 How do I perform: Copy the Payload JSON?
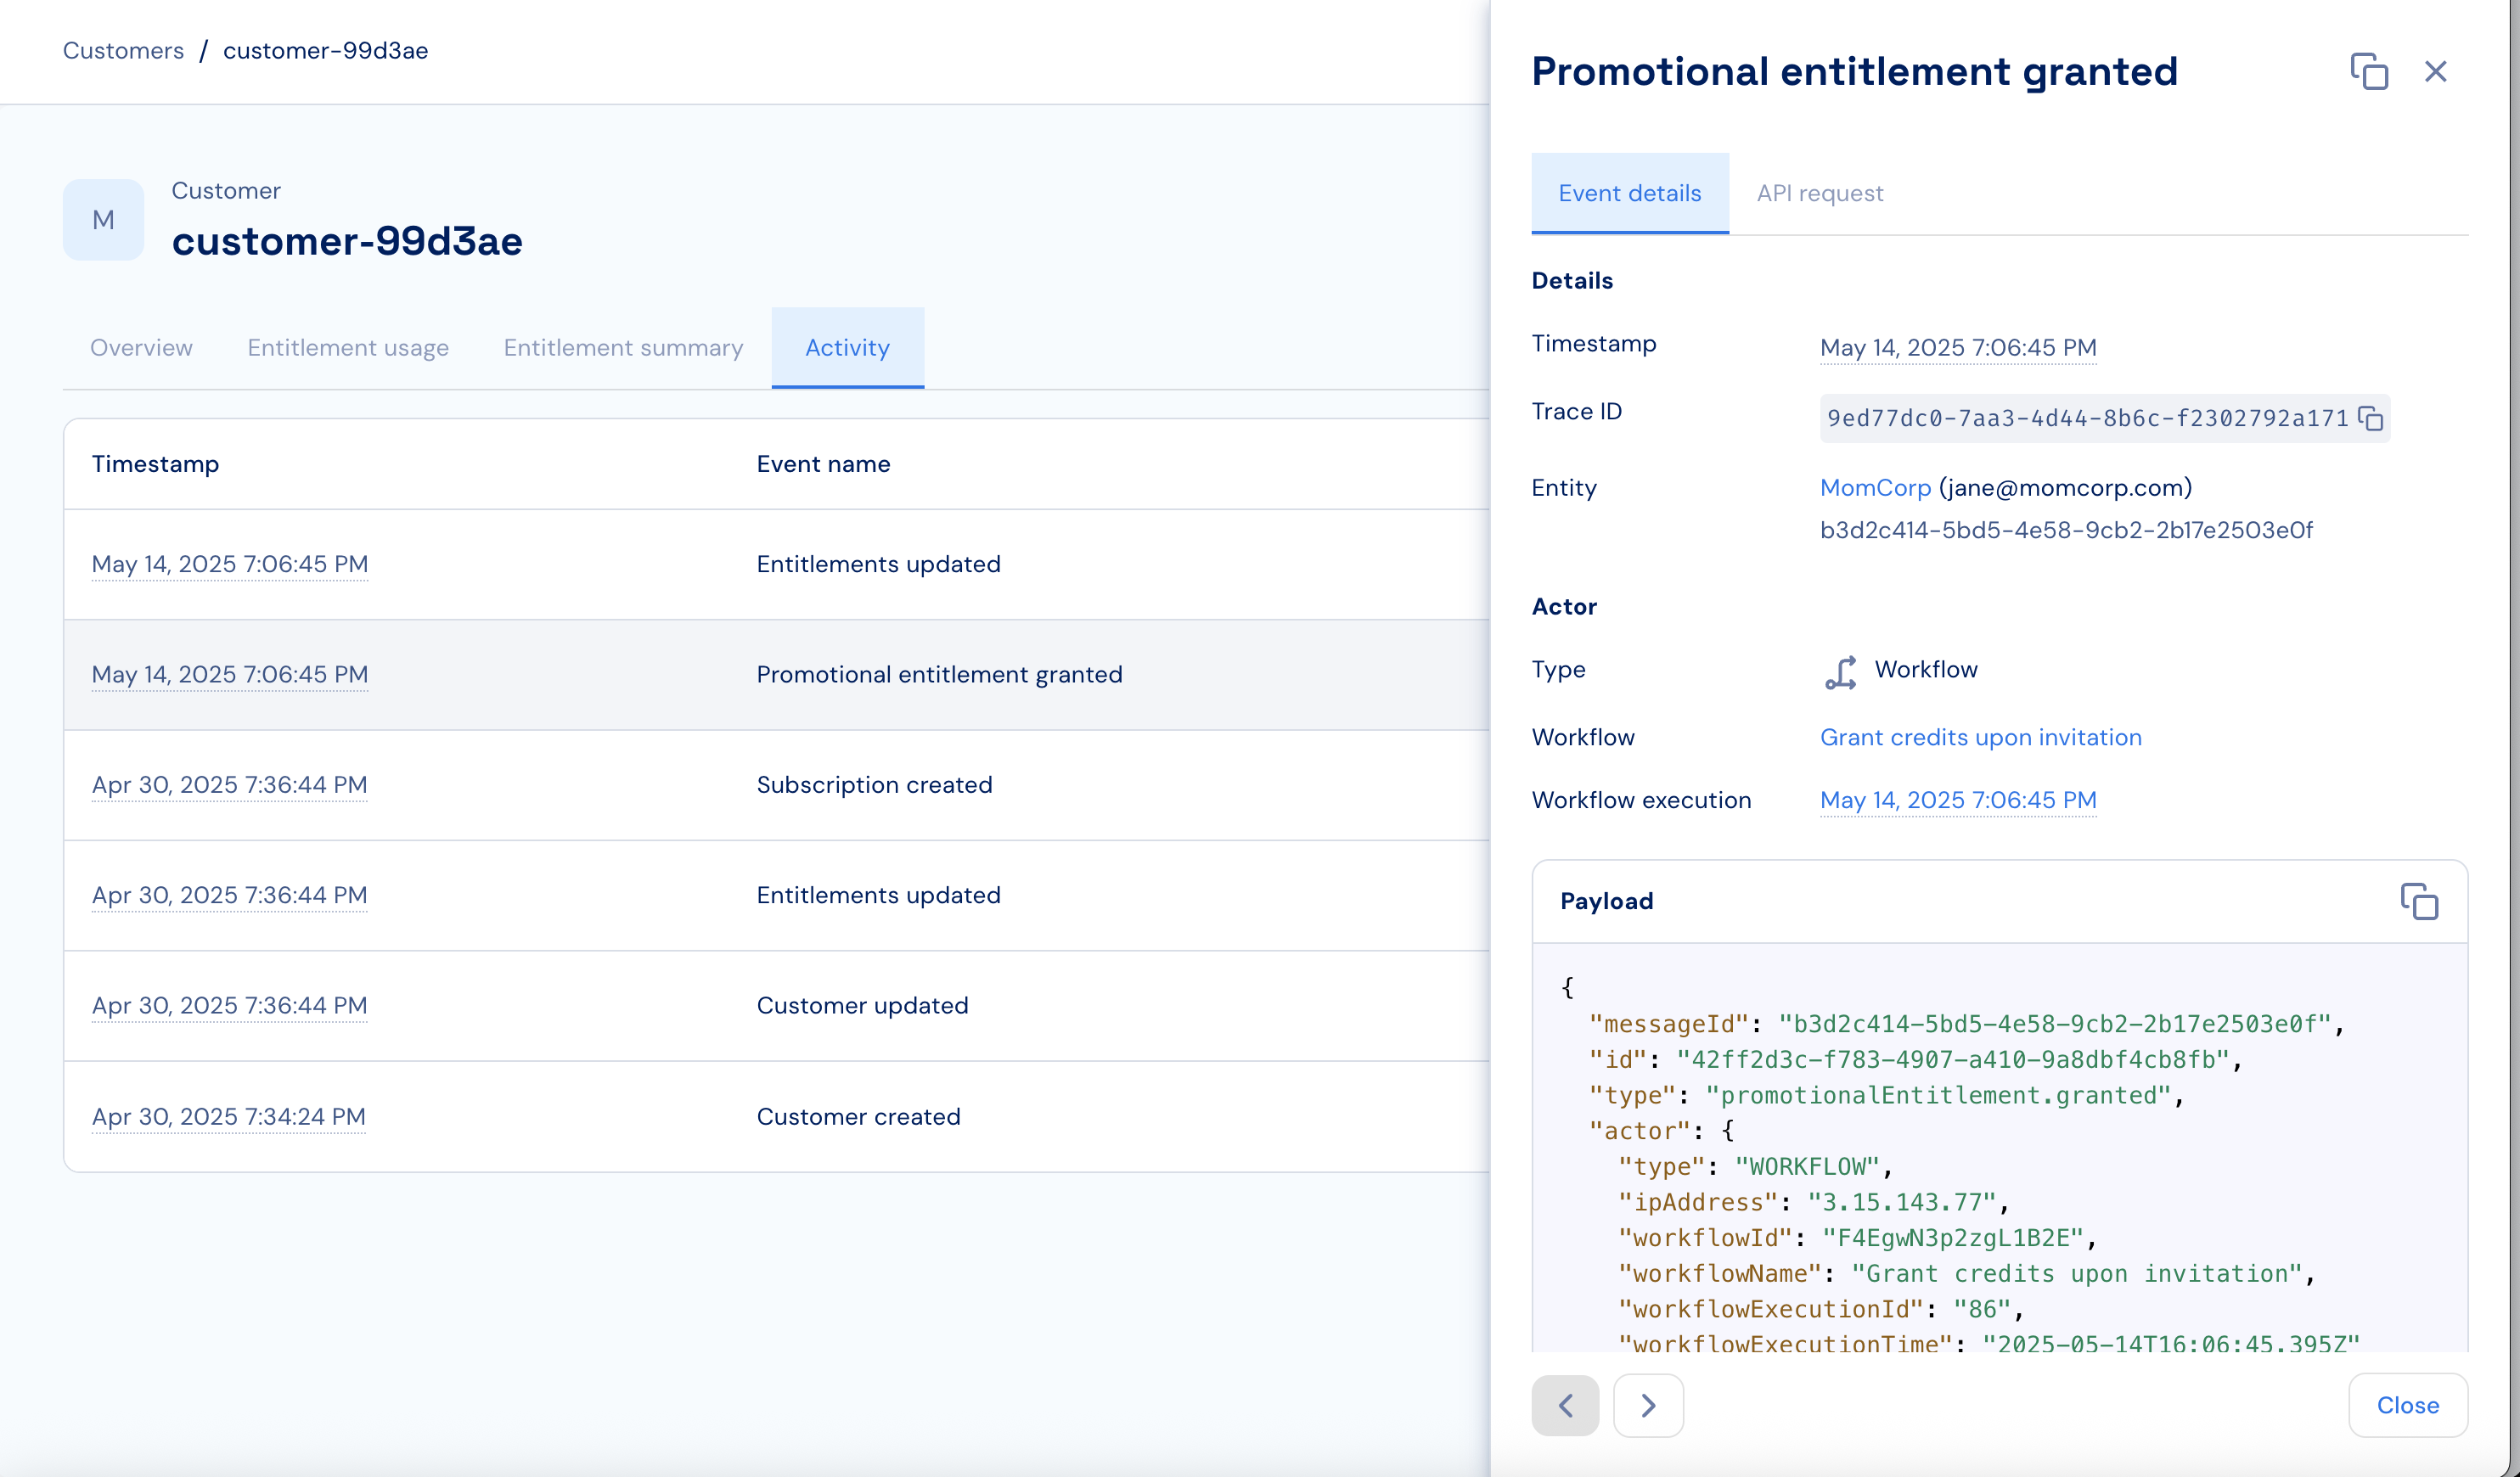point(2418,901)
